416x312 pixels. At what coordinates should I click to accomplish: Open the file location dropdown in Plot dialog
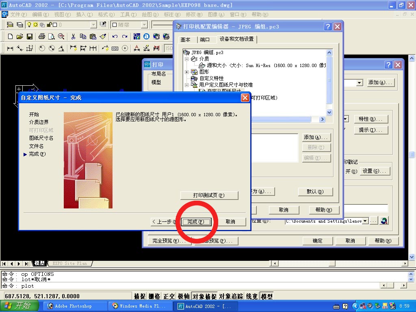pyautogui.click(x=365, y=221)
